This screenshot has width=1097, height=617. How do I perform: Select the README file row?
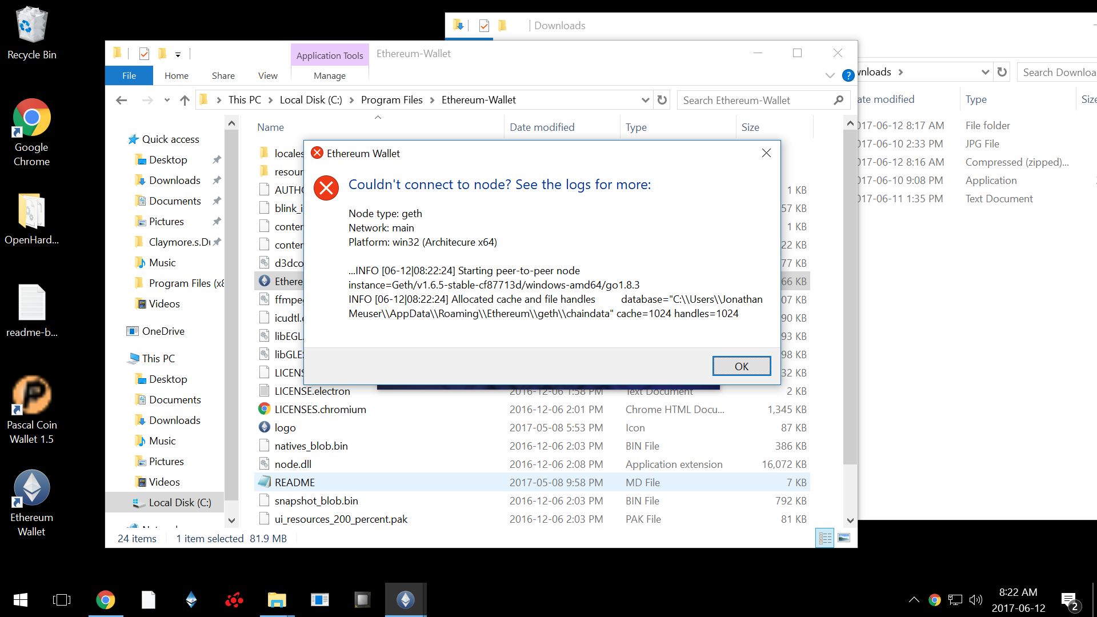coord(531,483)
